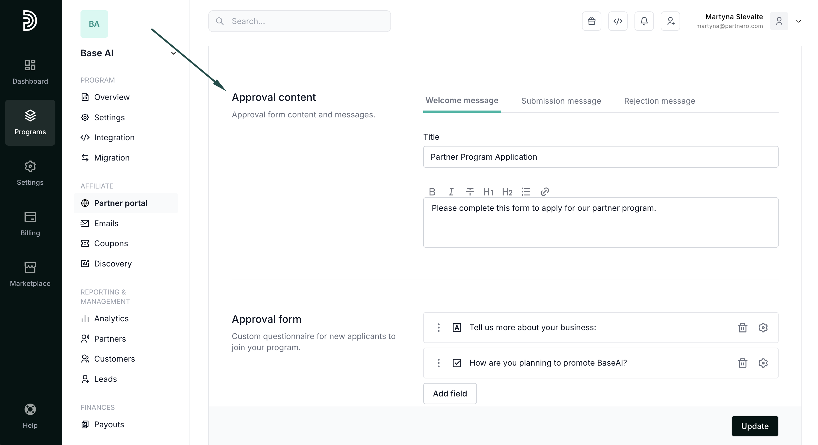This screenshot has width=818, height=445.
Task: Toggle bold formatting in message editor
Action: [432, 192]
